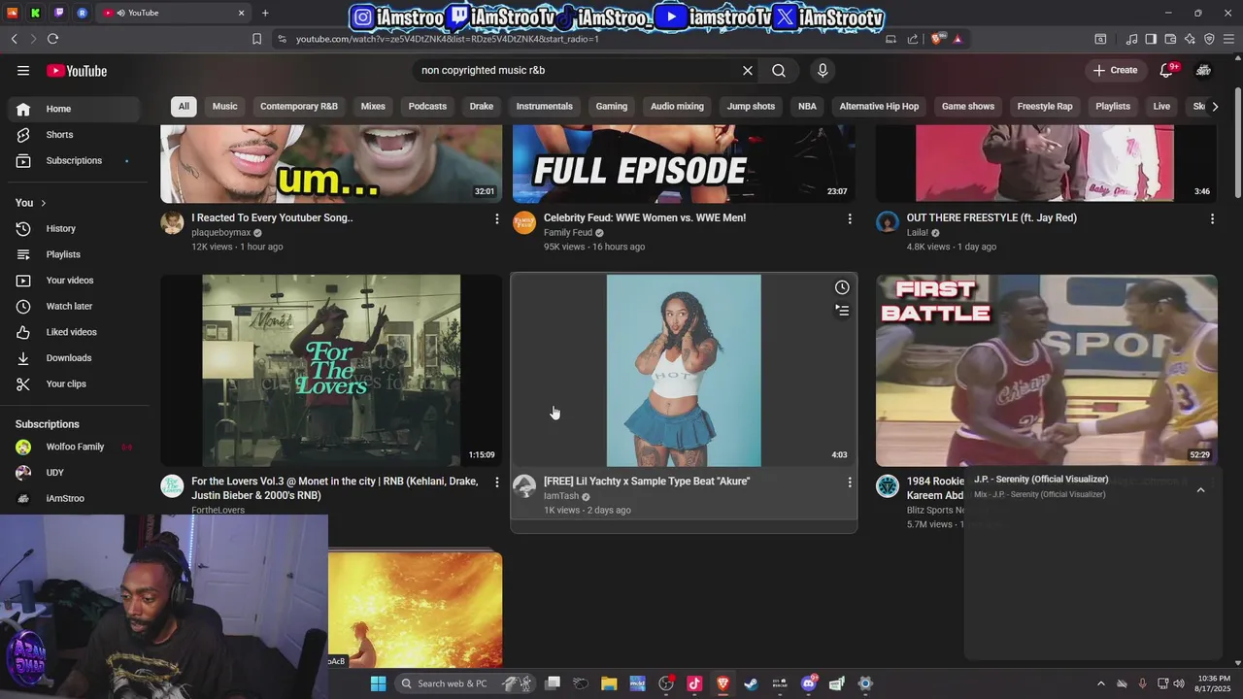Click the YouTube logo
The width and height of the screenshot is (1243, 699).
click(77, 70)
